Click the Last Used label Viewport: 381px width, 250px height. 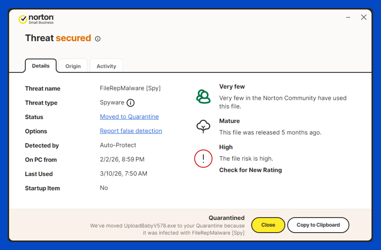point(39,174)
